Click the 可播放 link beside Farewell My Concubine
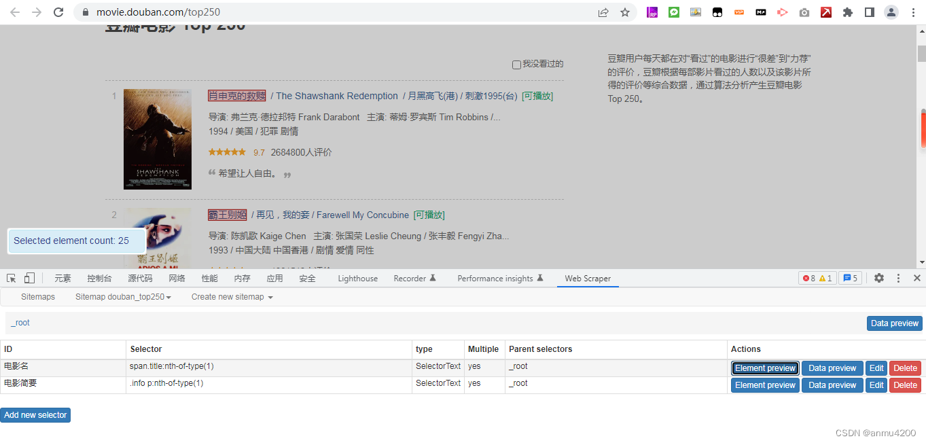Viewport: 926px width, 443px height. coord(429,215)
